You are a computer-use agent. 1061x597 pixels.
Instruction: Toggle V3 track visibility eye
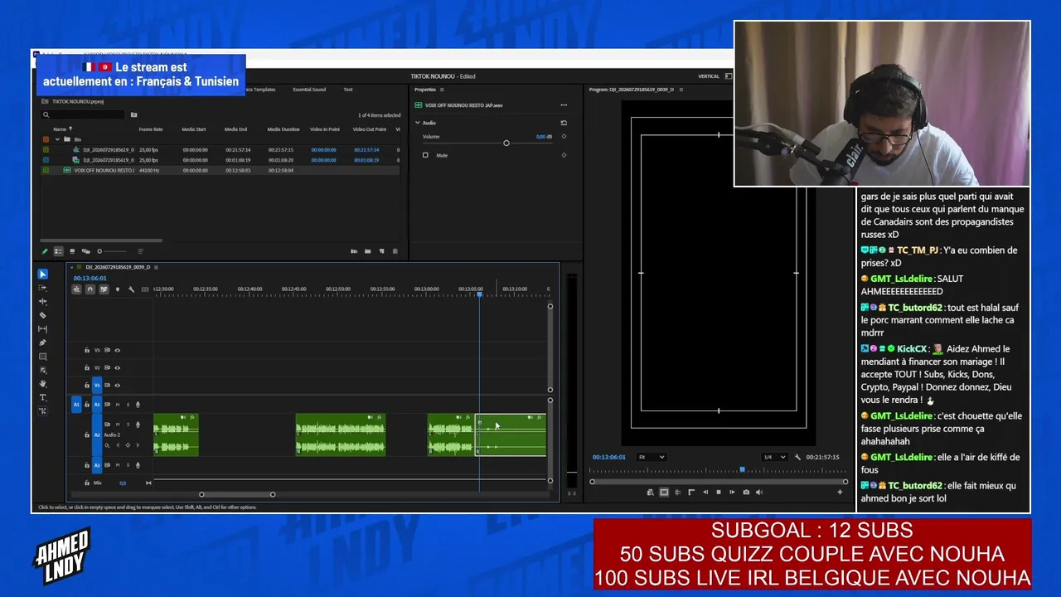pos(117,350)
